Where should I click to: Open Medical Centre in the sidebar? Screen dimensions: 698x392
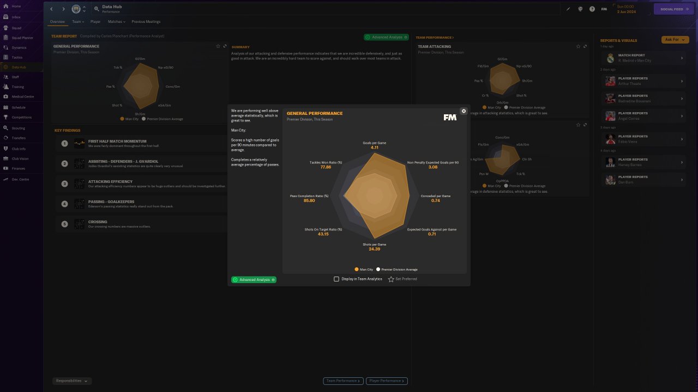(x=22, y=97)
